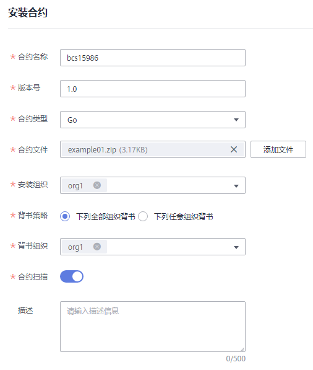Click the 描述 text area
Image resolution: width=313 pixels, height=370 pixels.
[x=153, y=327]
